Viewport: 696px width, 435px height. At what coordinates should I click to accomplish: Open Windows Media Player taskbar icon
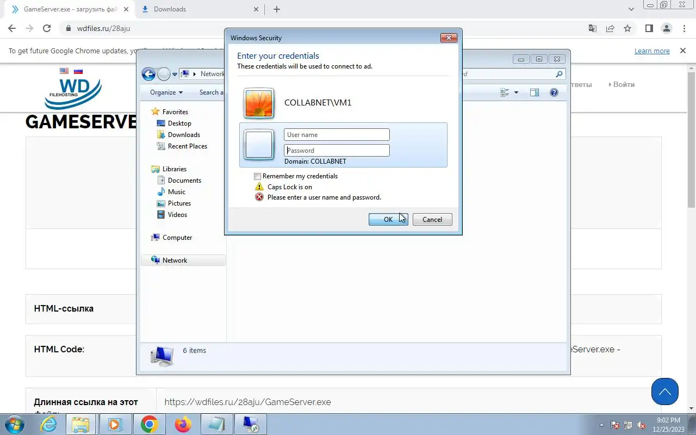tap(115, 424)
